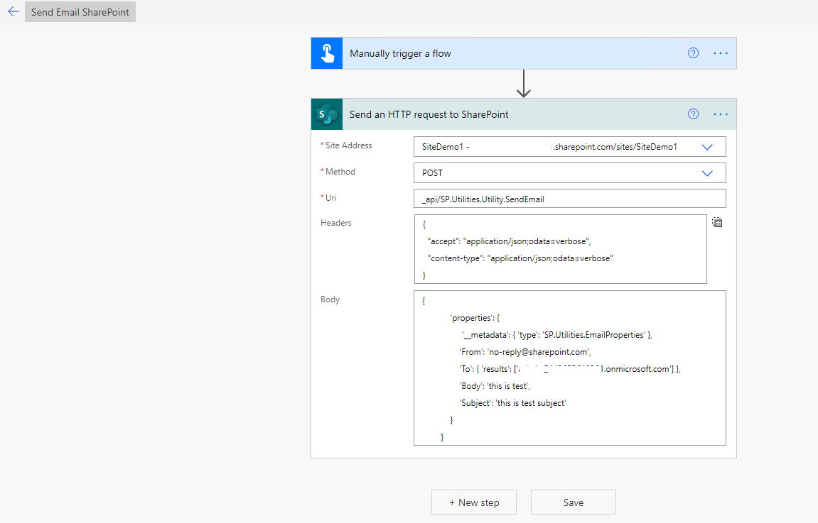
Task: Edit the flow name Send Email SharePoint
Action: 80,12
